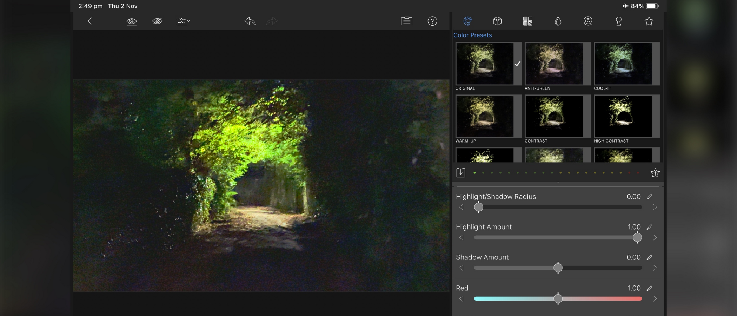
Task: Click the Red color slider handle
Action: 558,299
